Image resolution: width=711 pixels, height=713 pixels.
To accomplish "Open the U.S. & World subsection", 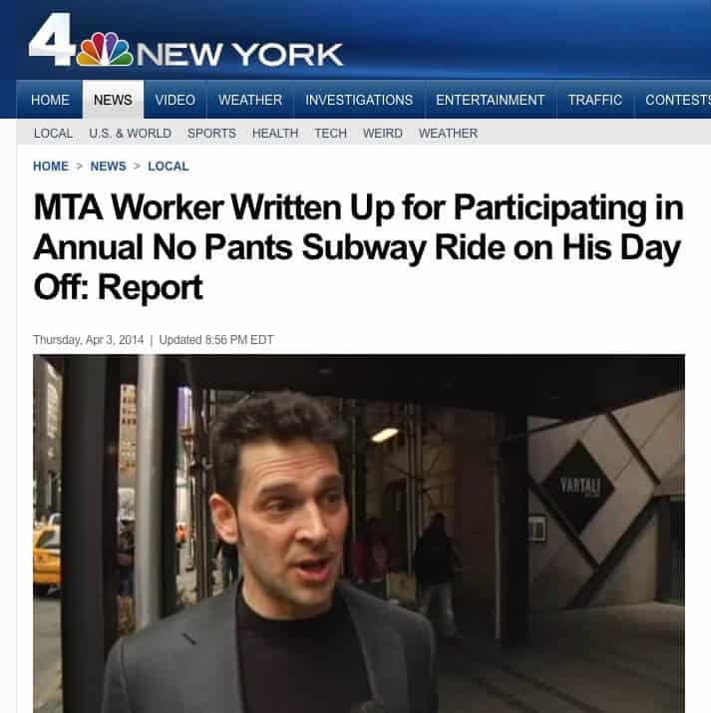I will pyautogui.click(x=130, y=134).
